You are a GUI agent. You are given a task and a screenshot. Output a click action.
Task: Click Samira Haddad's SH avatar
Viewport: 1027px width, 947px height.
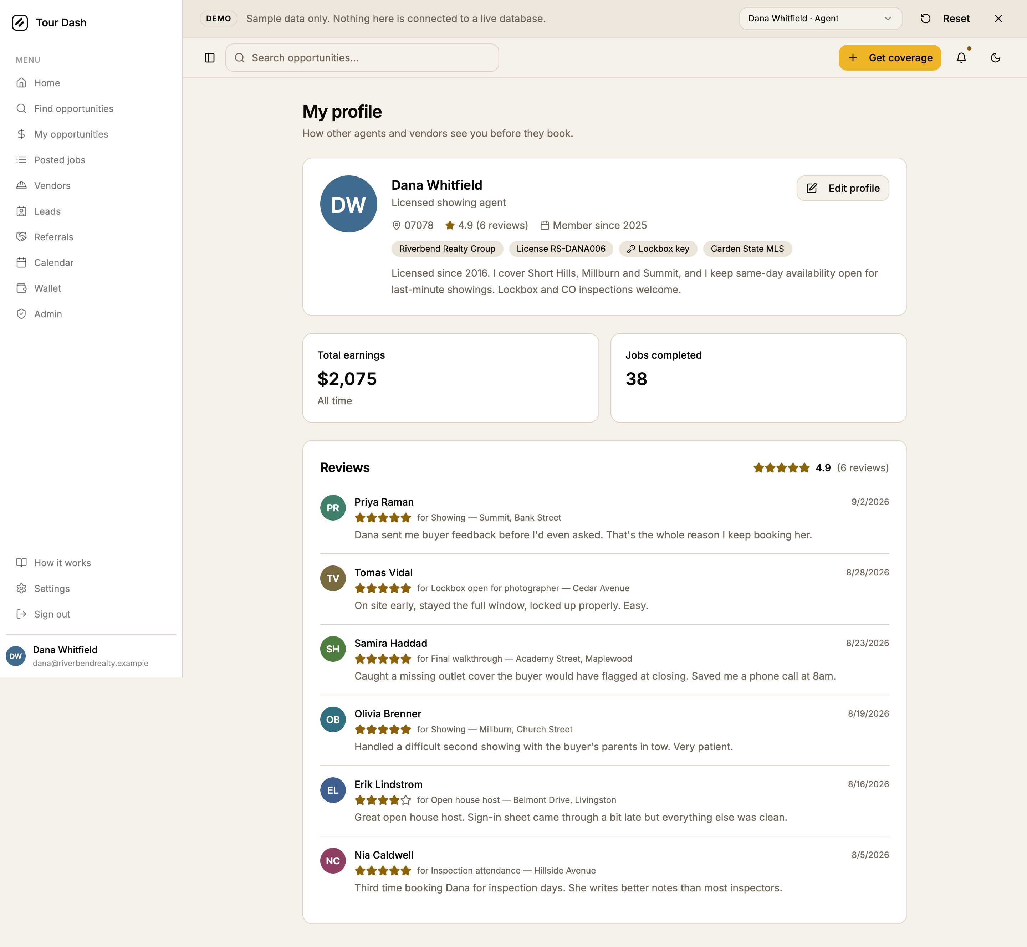coord(333,649)
